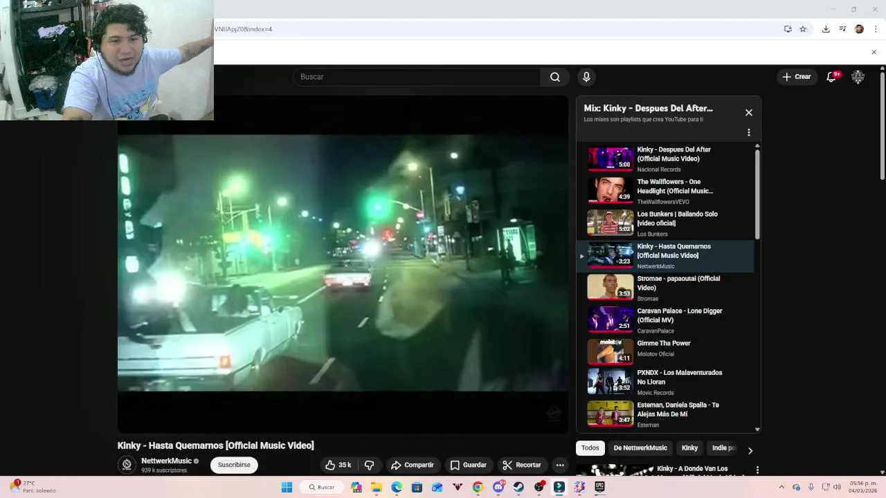Open the playlist title Mix: Kinky - Despues Del After
The width and height of the screenshot is (886, 498).
point(648,108)
